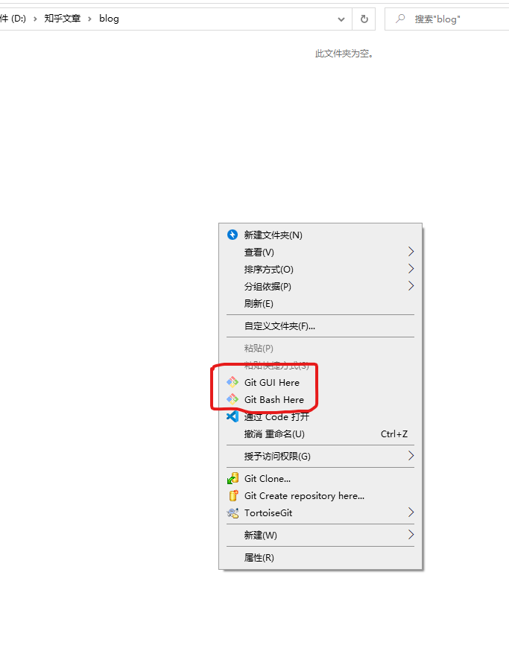The height and width of the screenshot is (651, 509).
Task: Click the blue new folder icon
Action: pos(233,235)
